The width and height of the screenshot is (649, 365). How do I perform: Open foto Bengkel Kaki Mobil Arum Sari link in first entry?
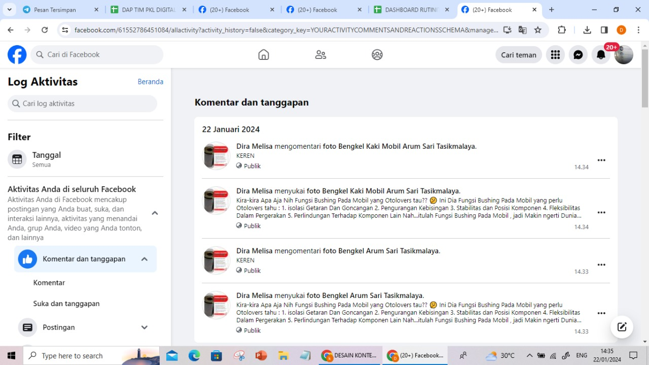400,146
